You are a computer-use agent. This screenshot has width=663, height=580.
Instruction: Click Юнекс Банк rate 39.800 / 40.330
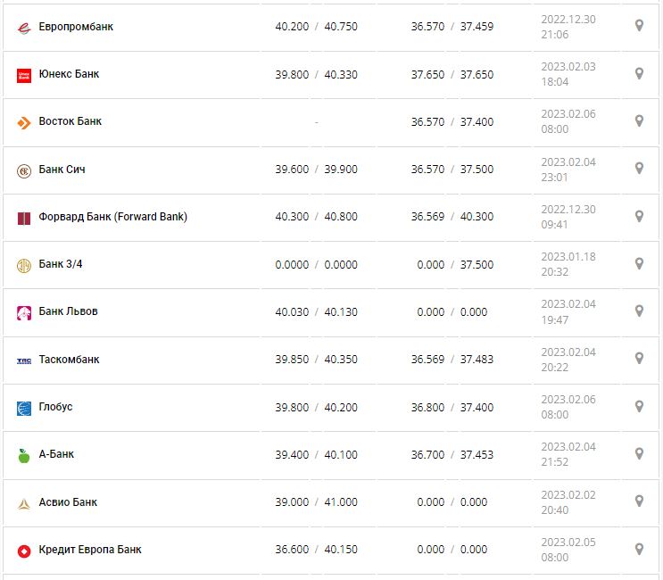tap(316, 75)
